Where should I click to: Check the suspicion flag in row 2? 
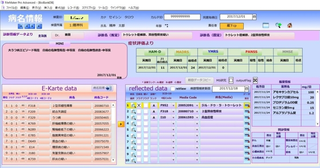(x=146, y=111)
